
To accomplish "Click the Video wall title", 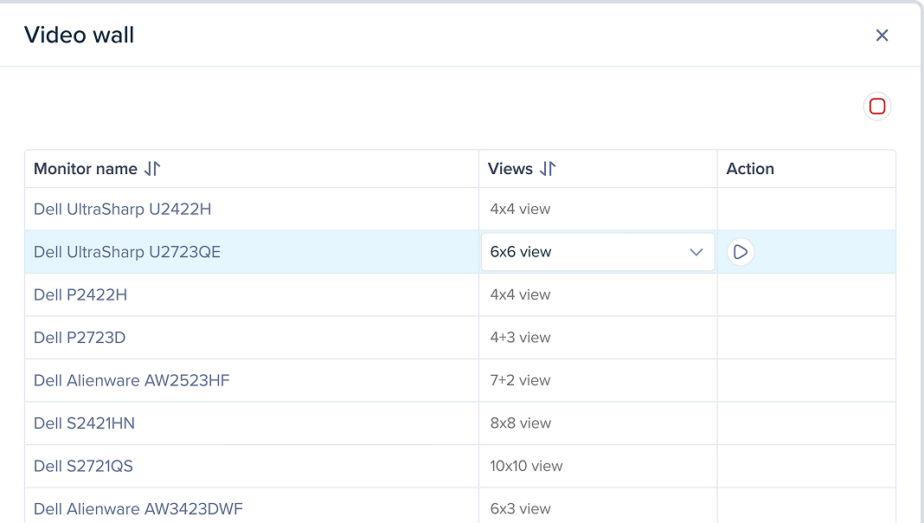I will [79, 35].
